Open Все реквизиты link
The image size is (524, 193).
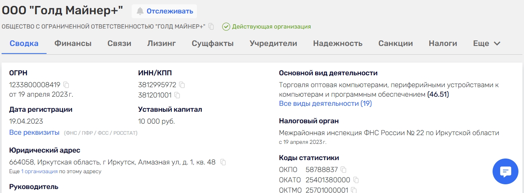click(34, 132)
